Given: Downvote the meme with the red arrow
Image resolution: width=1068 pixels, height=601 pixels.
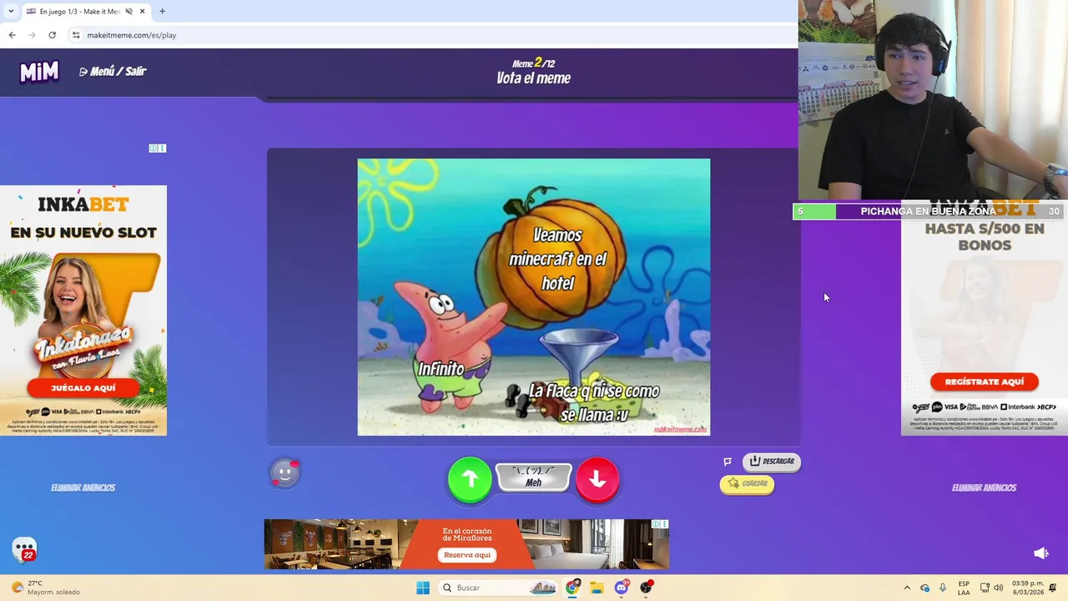Looking at the screenshot, I should point(597,479).
